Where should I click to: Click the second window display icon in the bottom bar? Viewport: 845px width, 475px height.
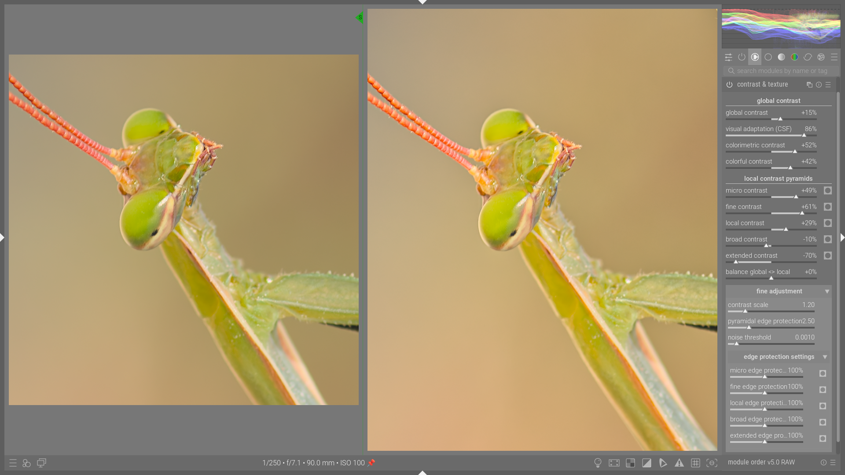pyautogui.click(x=41, y=463)
